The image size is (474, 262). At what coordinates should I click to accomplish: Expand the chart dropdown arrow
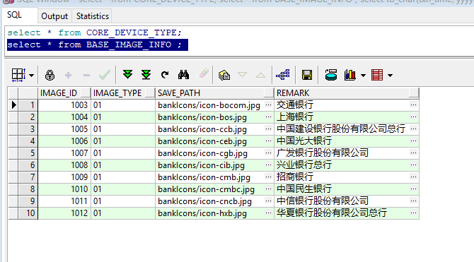click(363, 76)
